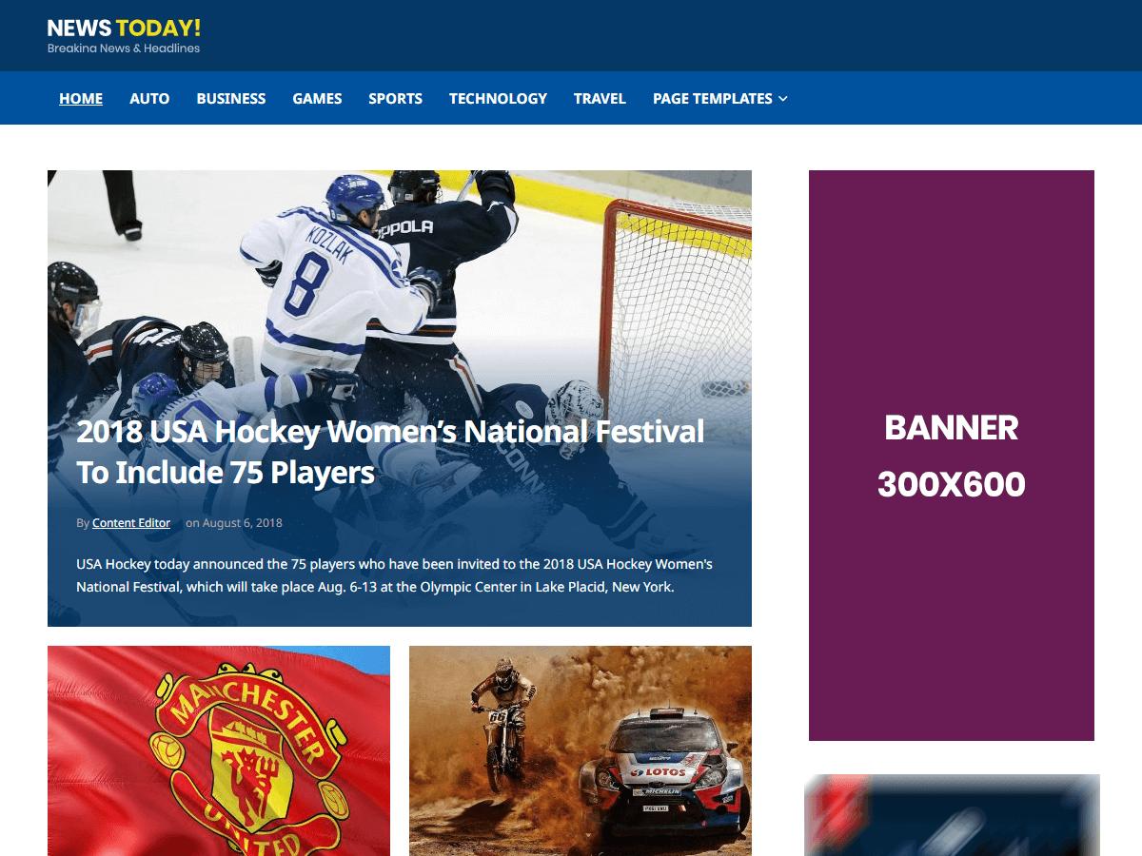This screenshot has height=856, width=1142.
Task: Click the Content Editor author link
Action: [x=131, y=523]
